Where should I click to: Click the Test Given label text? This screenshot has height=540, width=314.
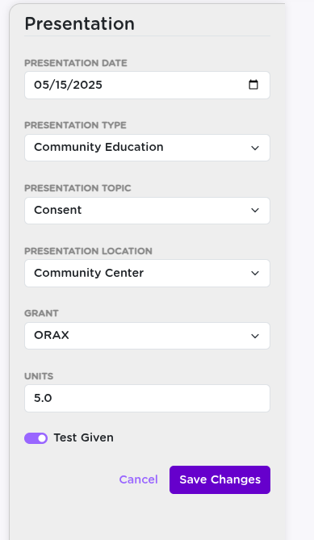[84, 437]
